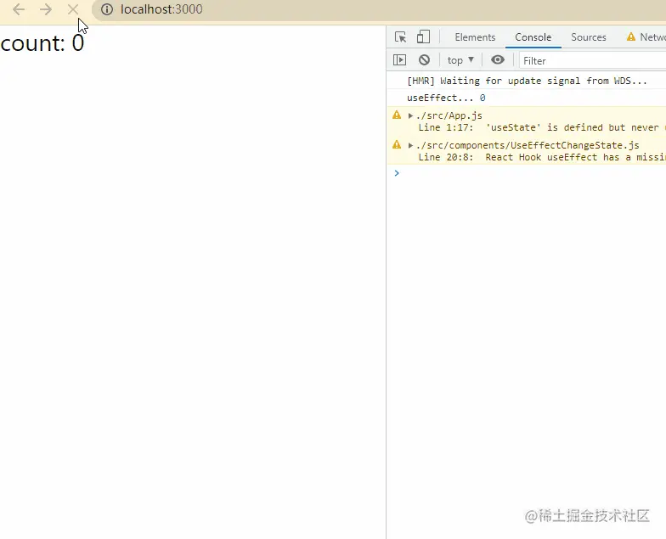Clear the console output
The width and height of the screenshot is (666, 539).
click(x=424, y=60)
